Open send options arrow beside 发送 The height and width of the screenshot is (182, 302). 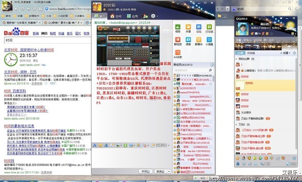click(169, 171)
